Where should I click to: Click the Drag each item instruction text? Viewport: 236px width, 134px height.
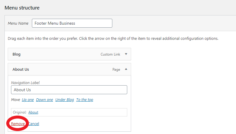coord(113,38)
